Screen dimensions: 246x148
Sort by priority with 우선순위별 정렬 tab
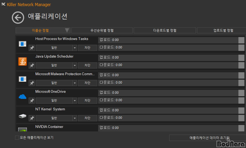(102, 30)
